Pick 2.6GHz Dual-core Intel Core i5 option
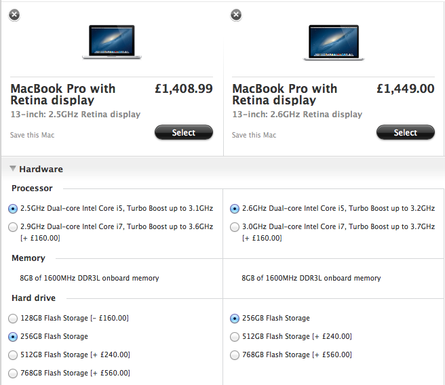 click(235, 208)
